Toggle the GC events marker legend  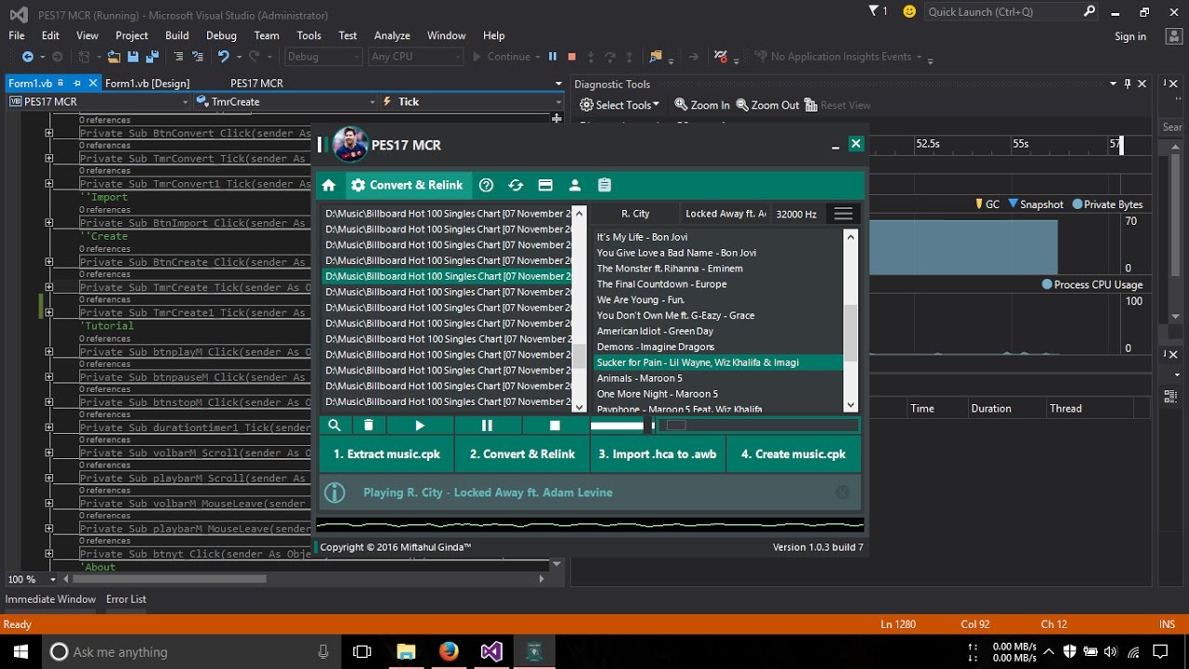click(x=986, y=204)
